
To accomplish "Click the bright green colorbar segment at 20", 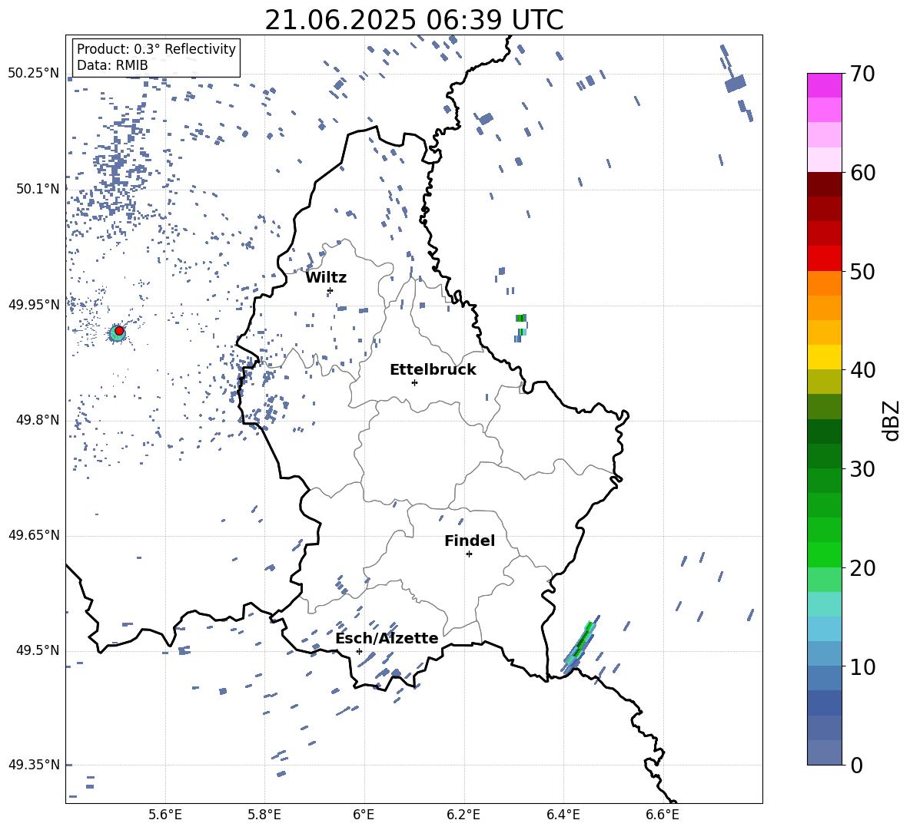I will click(824, 554).
